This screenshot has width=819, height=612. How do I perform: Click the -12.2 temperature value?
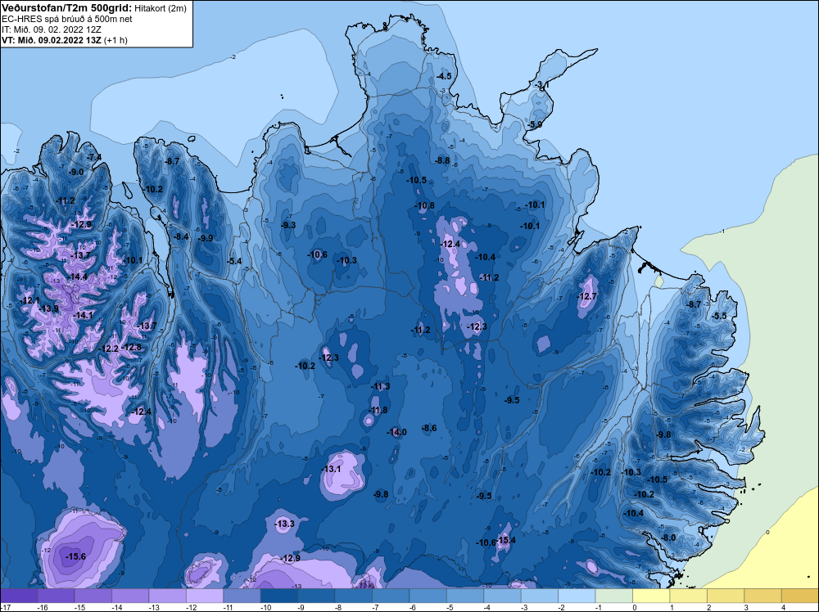click(109, 349)
